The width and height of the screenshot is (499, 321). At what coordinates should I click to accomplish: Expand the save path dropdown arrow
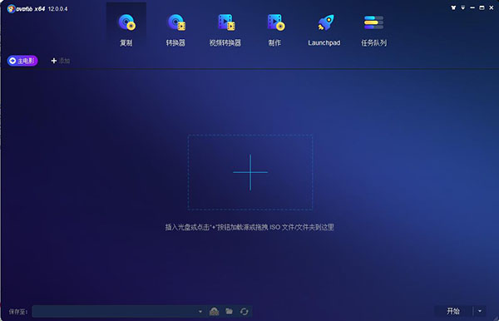pos(200,311)
